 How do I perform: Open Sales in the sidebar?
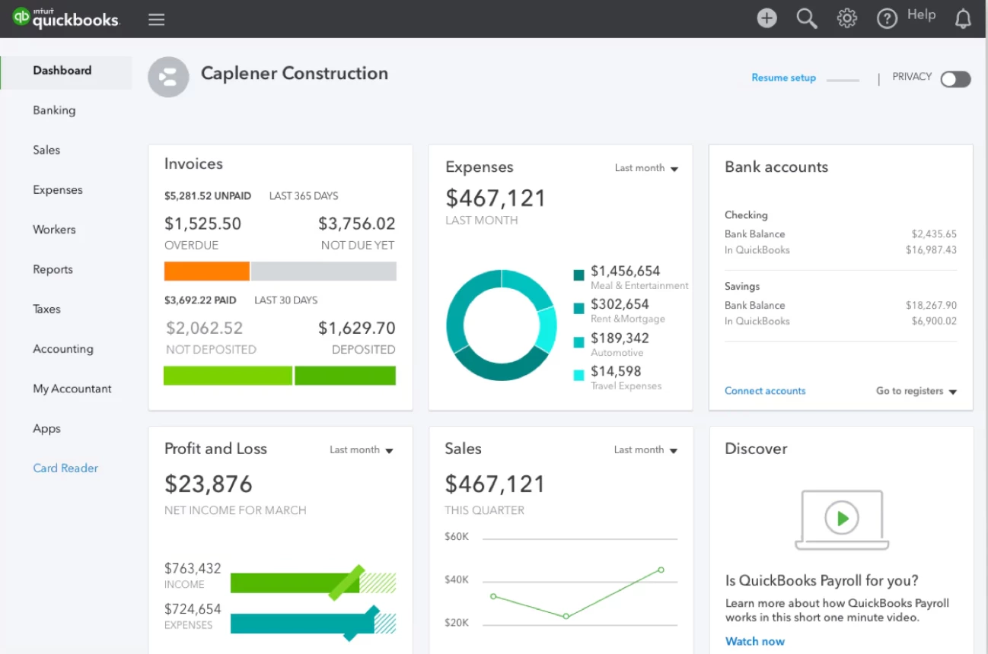[x=46, y=150]
